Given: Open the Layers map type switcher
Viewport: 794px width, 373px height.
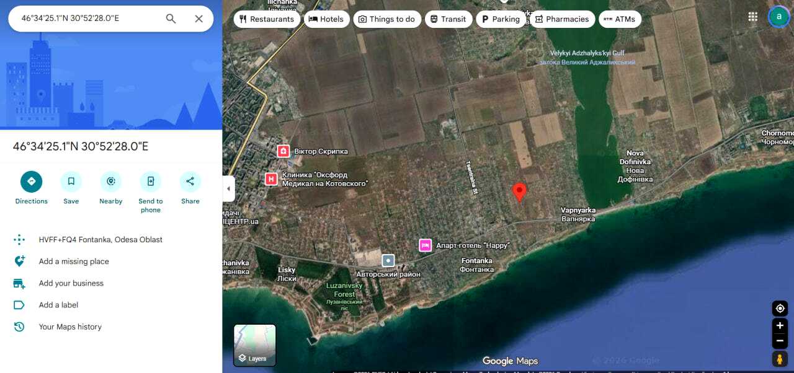Looking at the screenshot, I should pos(255,345).
